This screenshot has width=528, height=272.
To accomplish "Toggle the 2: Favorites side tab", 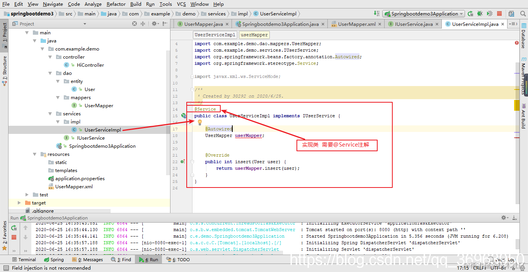I will (x=4, y=236).
